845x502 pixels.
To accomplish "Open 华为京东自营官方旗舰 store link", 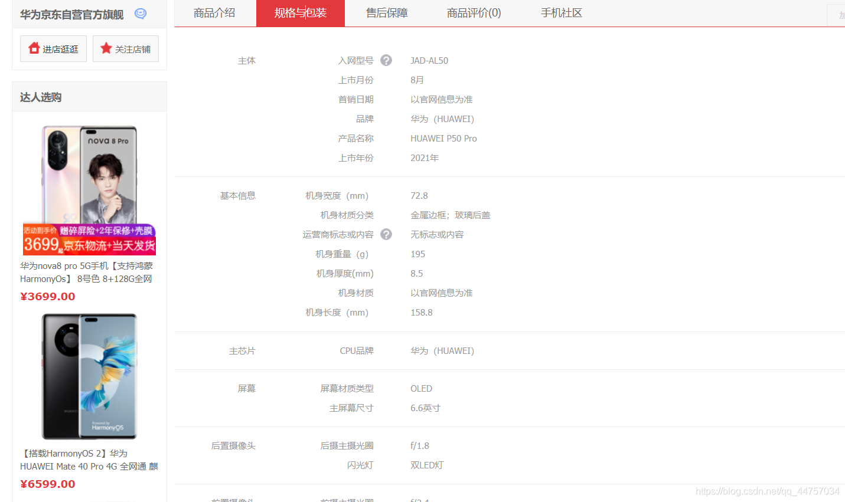I will coord(71,15).
